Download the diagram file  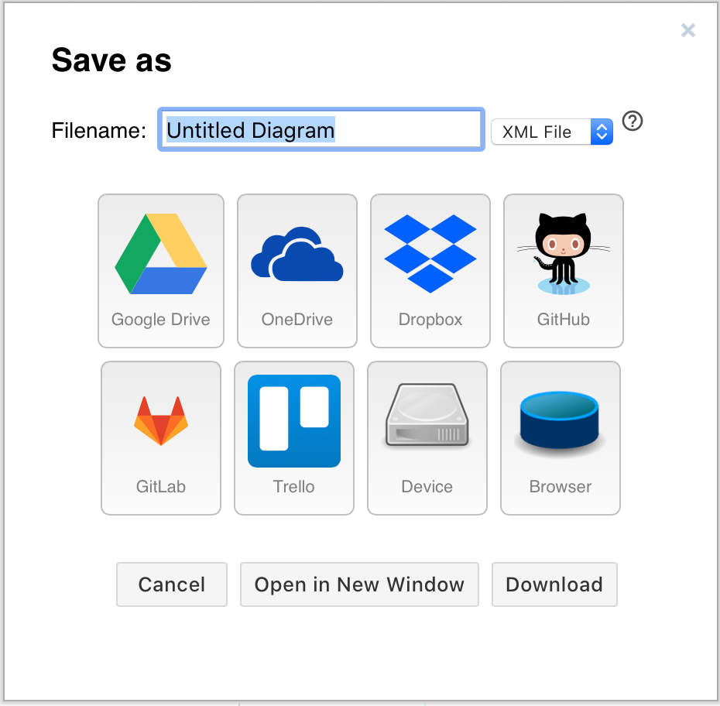554,584
